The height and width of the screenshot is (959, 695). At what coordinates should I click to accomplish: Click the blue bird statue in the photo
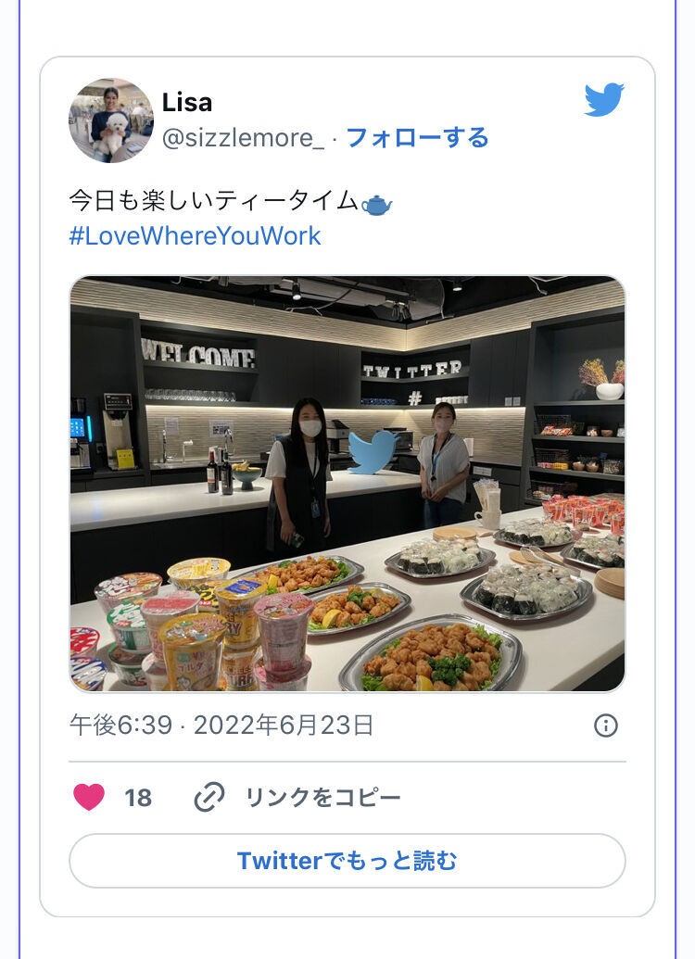(373, 451)
